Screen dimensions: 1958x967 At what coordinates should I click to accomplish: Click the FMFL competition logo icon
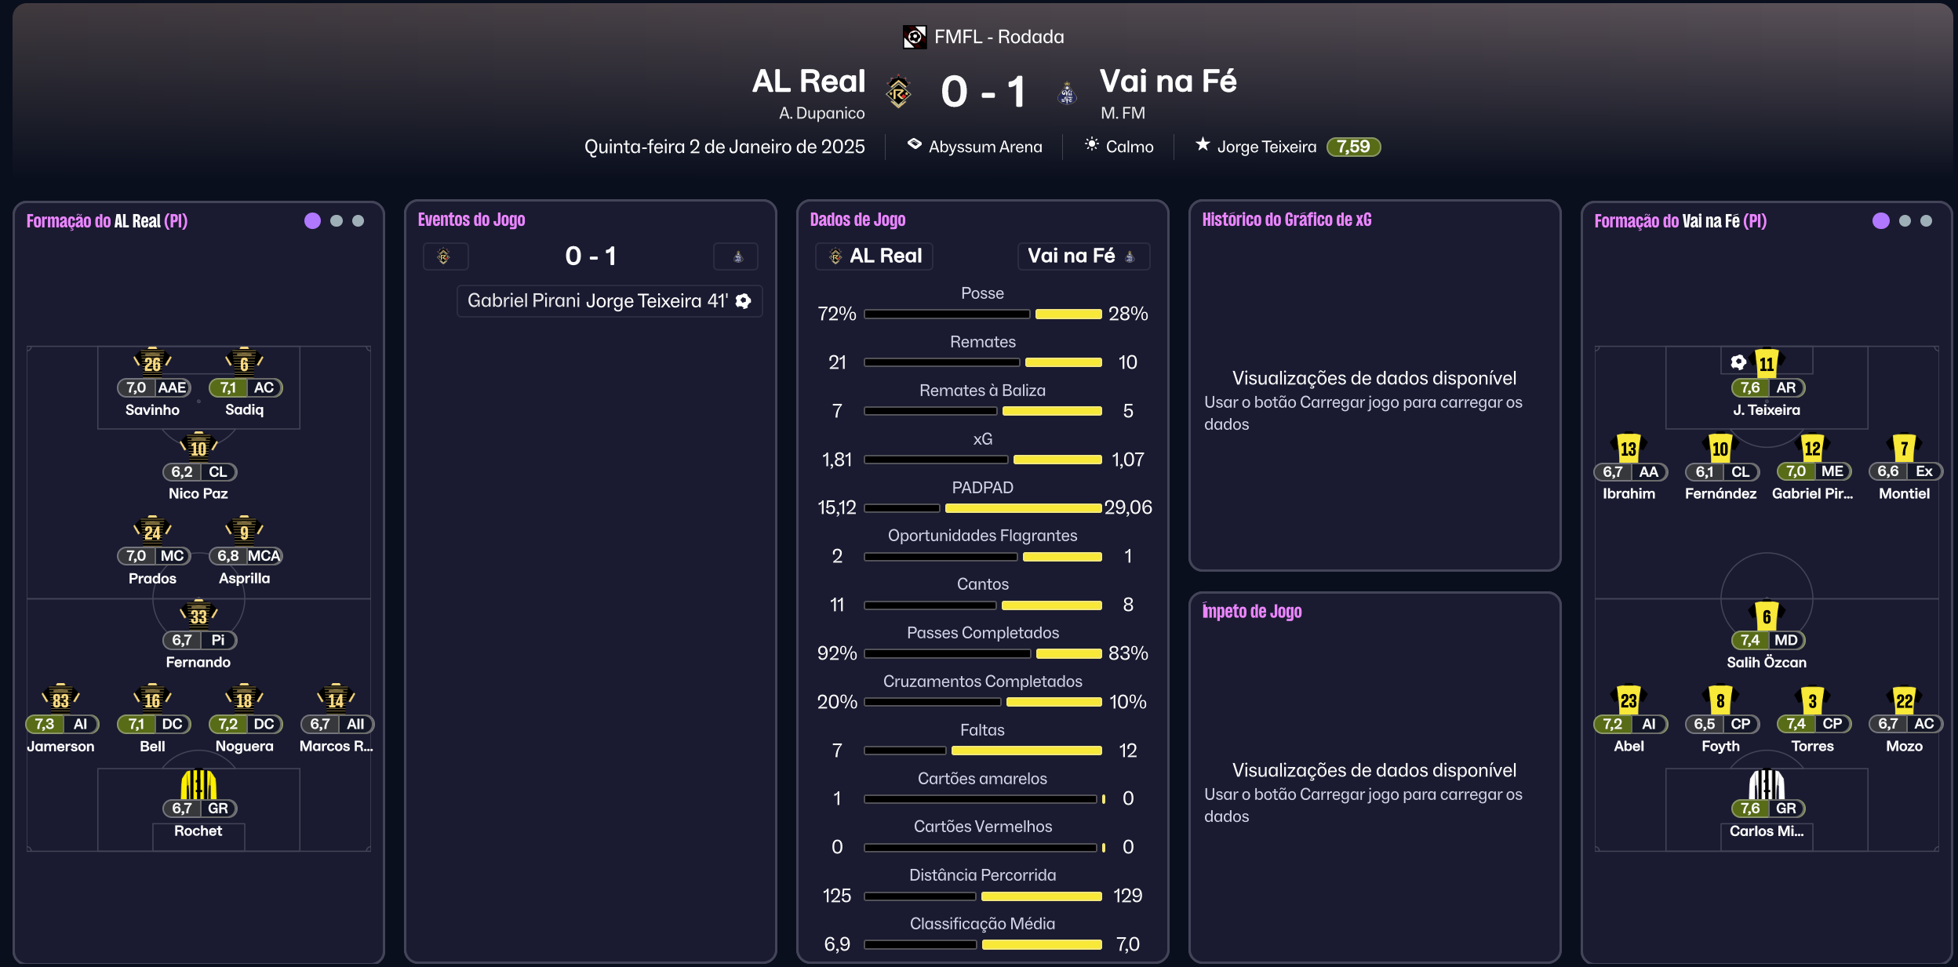[914, 37]
